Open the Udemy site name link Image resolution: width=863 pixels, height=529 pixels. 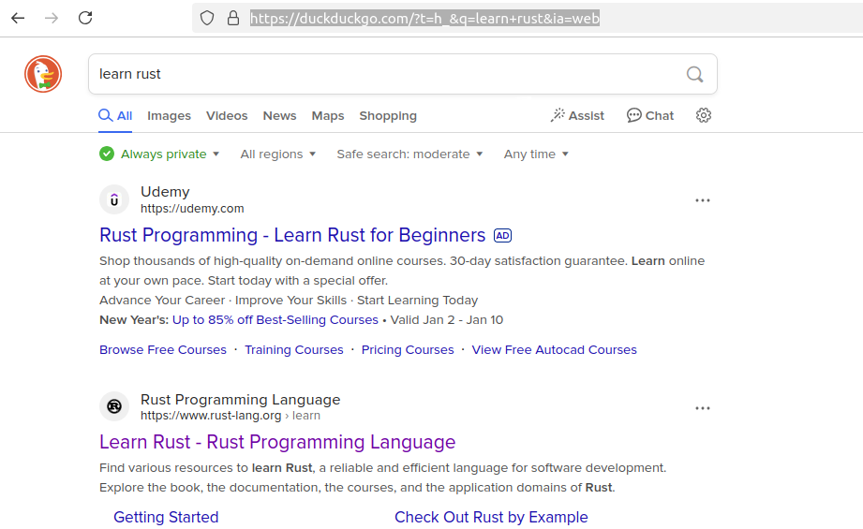pos(165,191)
